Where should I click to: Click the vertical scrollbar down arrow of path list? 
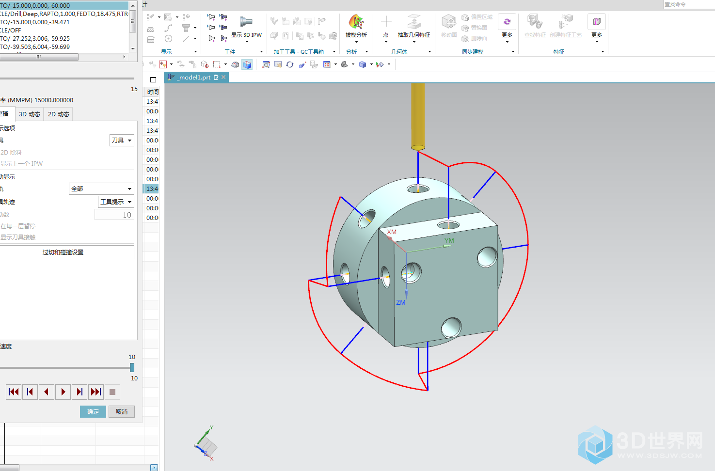click(133, 49)
